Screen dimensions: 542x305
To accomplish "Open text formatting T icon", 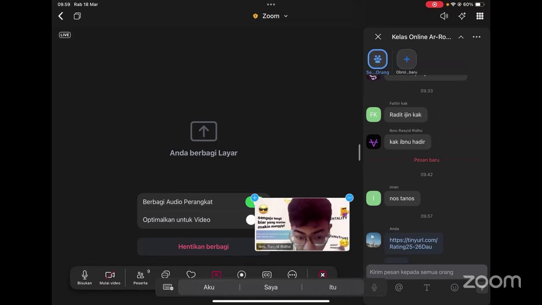I will [x=427, y=288].
